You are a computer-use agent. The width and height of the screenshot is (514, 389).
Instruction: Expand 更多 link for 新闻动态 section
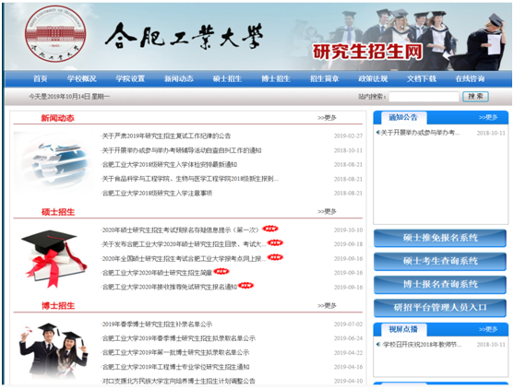coord(327,118)
